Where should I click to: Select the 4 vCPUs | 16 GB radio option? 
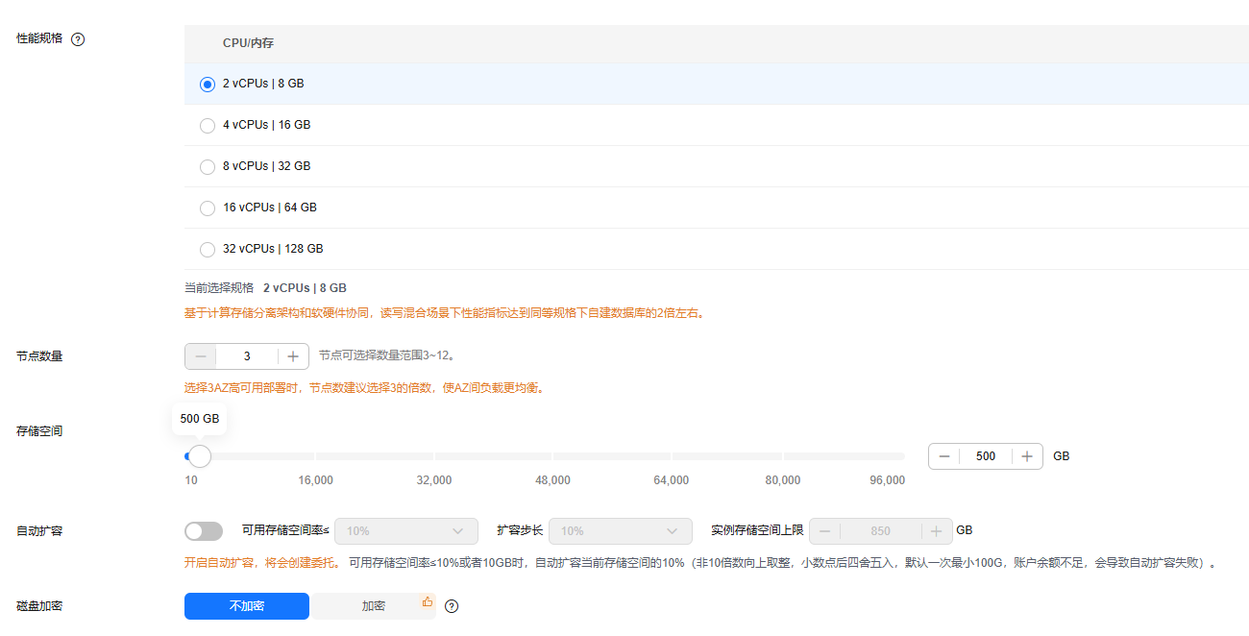pyautogui.click(x=208, y=126)
